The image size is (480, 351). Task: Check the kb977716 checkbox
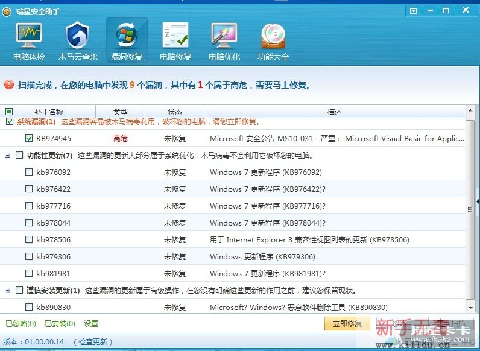click(x=29, y=206)
